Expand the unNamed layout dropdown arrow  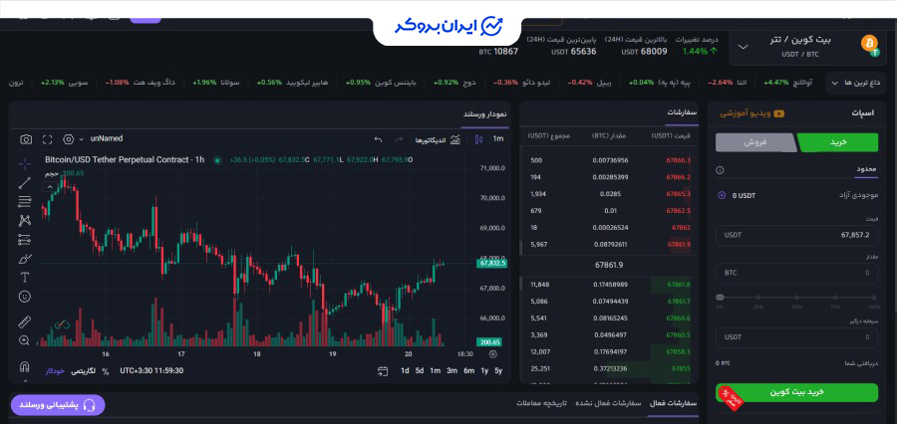tap(81, 139)
